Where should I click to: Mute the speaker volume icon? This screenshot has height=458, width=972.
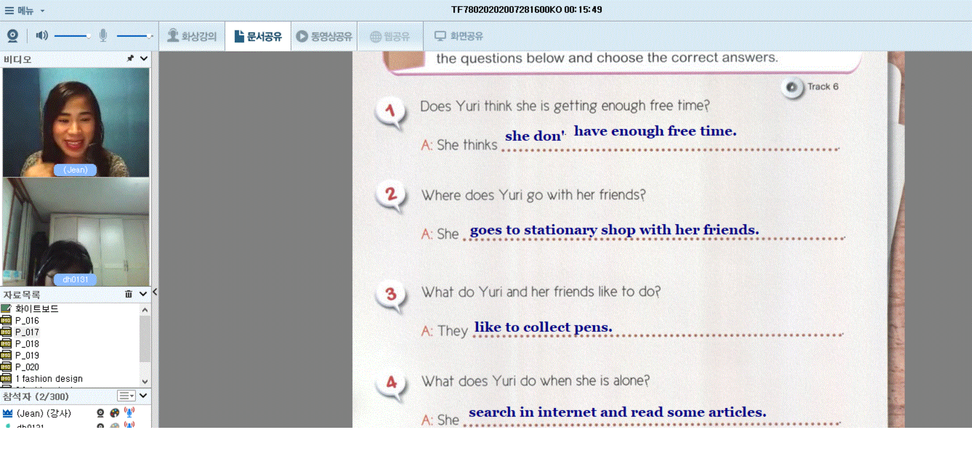click(x=41, y=36)
